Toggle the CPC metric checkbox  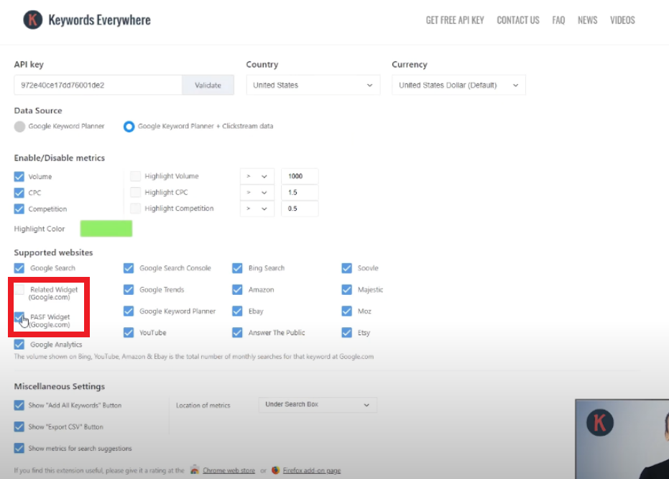19,193
